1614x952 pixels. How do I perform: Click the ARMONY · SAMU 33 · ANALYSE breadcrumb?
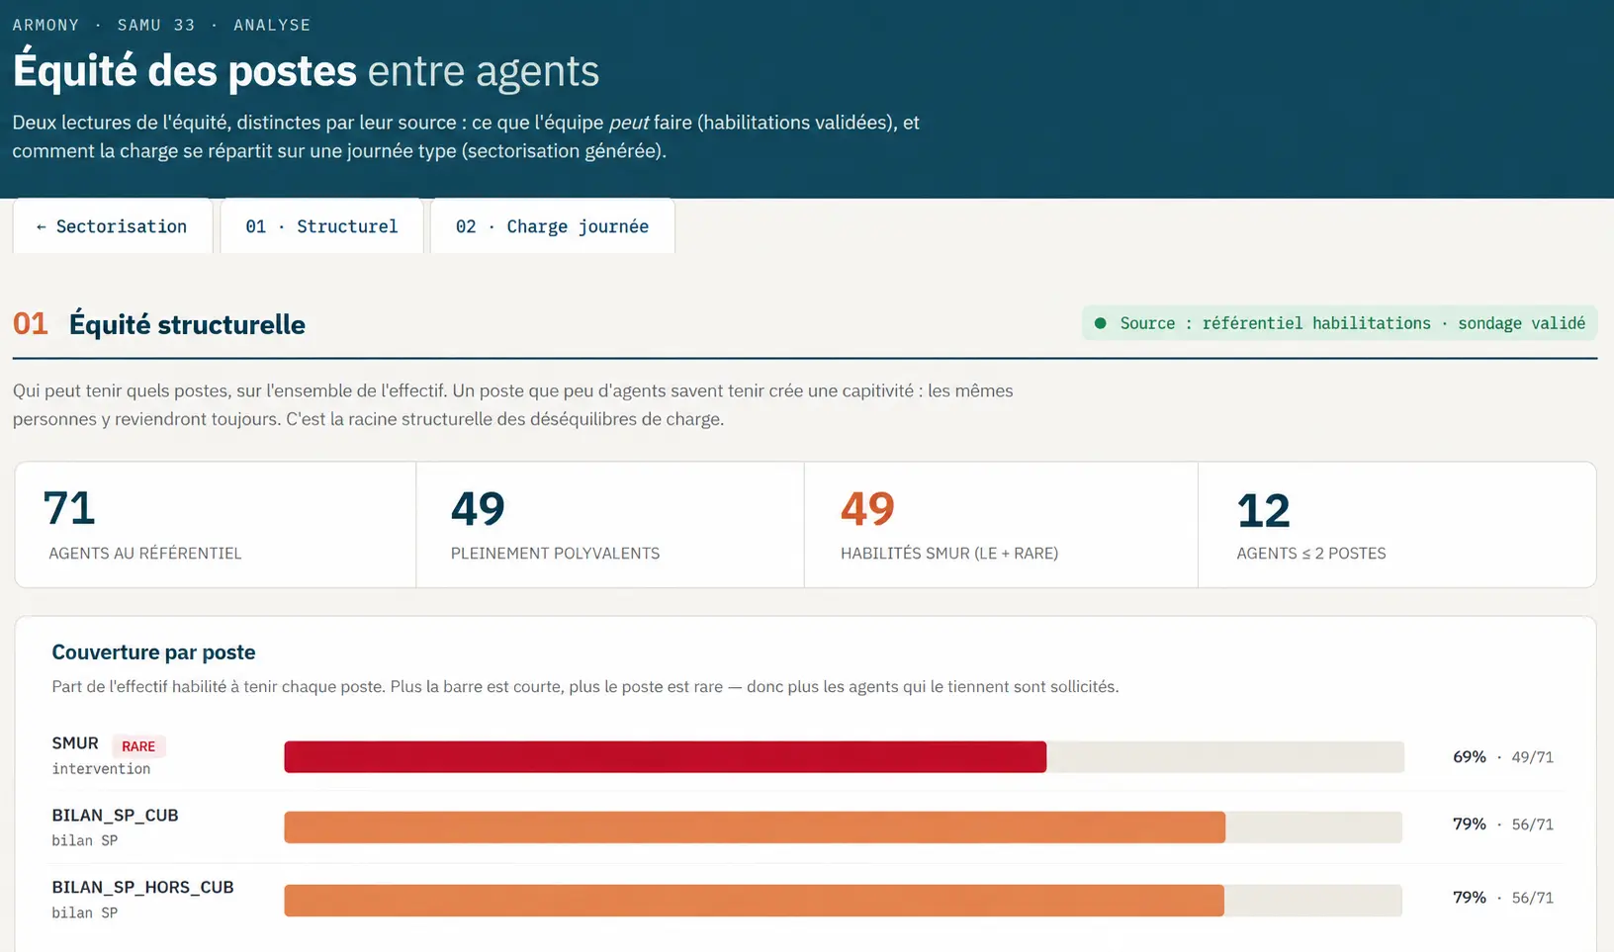click(x=161, y=25)
